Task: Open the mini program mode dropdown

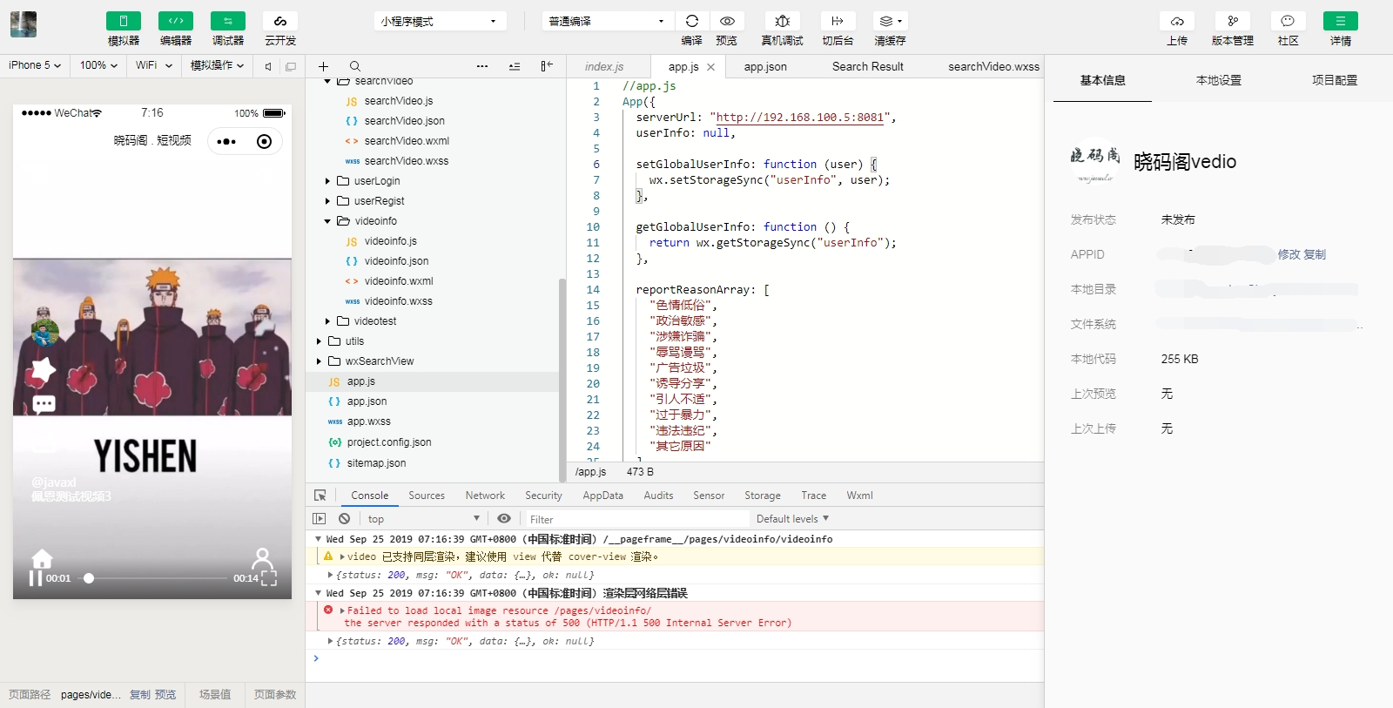Action: click(441, 21)
